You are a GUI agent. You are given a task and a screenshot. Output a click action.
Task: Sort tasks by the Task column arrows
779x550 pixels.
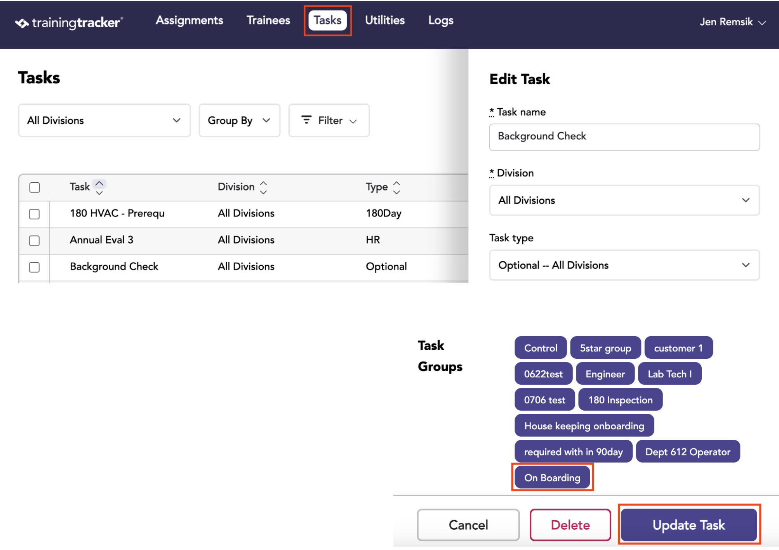(x=99, y=188)
